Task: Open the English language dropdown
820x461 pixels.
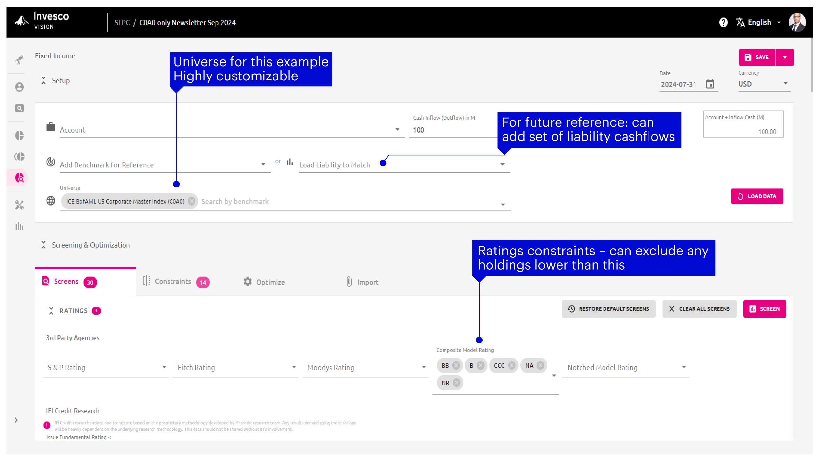Action: (764, 22)
